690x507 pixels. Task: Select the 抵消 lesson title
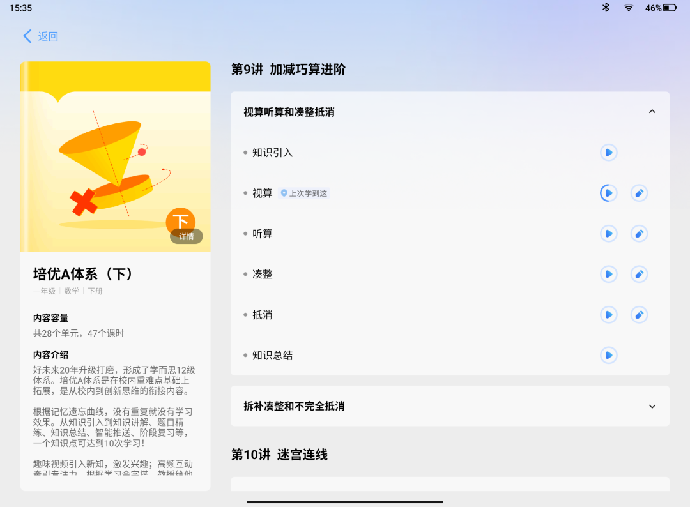(263, 315)
